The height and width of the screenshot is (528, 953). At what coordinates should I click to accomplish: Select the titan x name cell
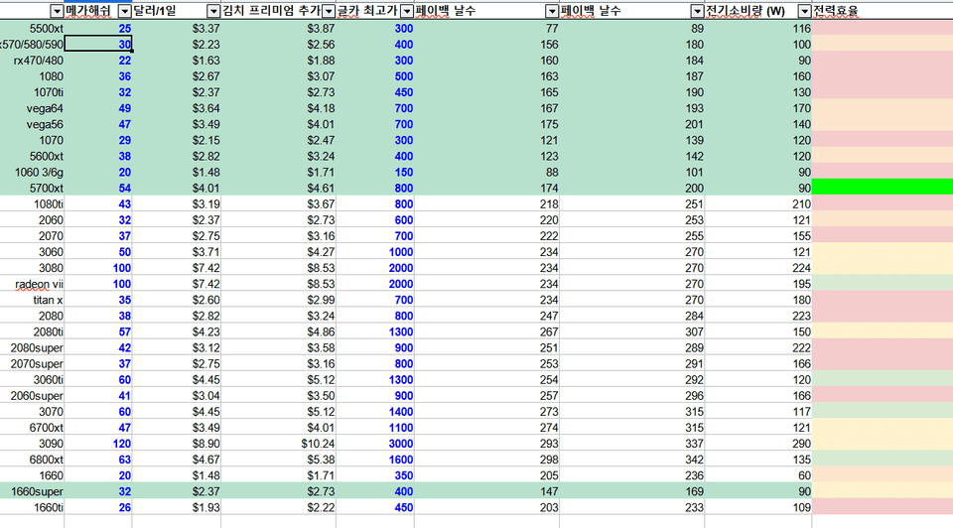(32, 300)
